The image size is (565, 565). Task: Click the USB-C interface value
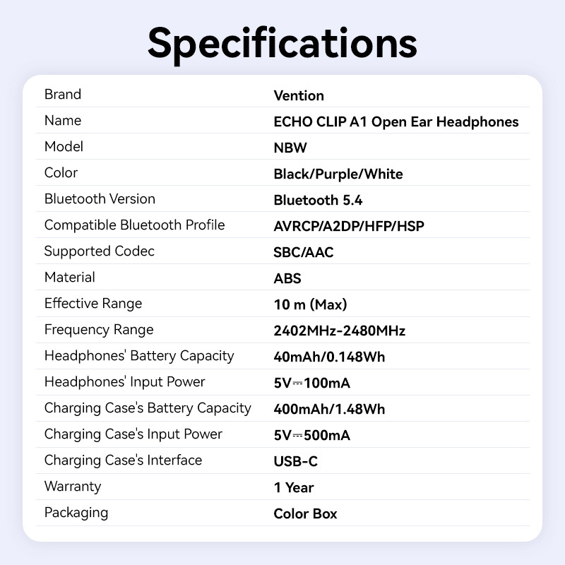[295, 461]
